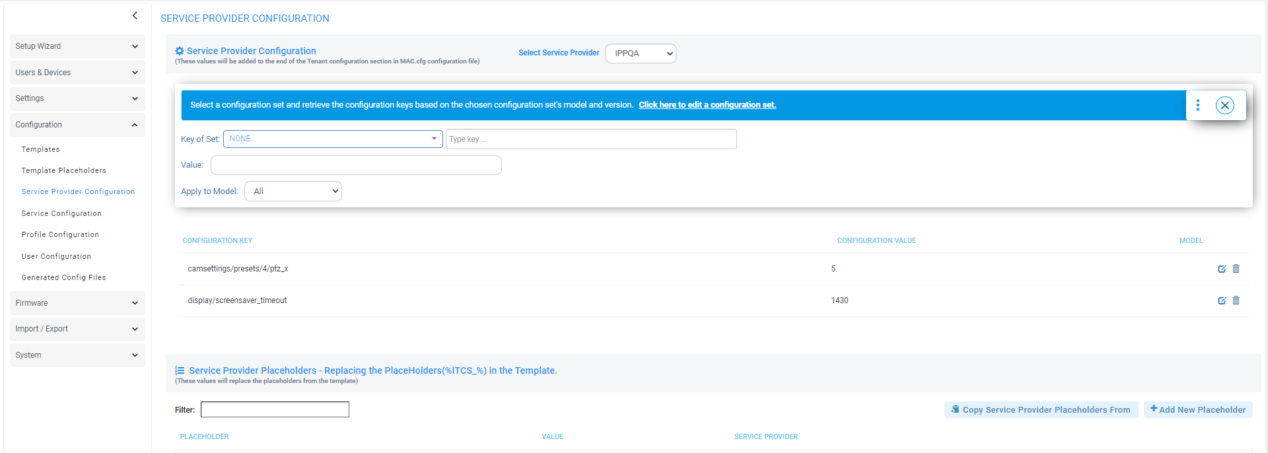
Task: Click the value 5 in ptz_x row
Action: click(x=833, y=269)
